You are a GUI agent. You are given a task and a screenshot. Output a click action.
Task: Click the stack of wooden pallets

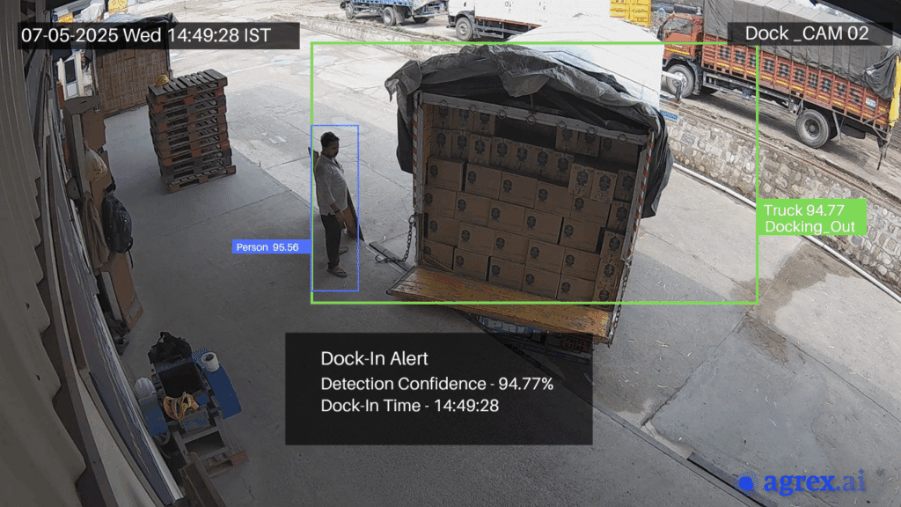pos(191,132)
